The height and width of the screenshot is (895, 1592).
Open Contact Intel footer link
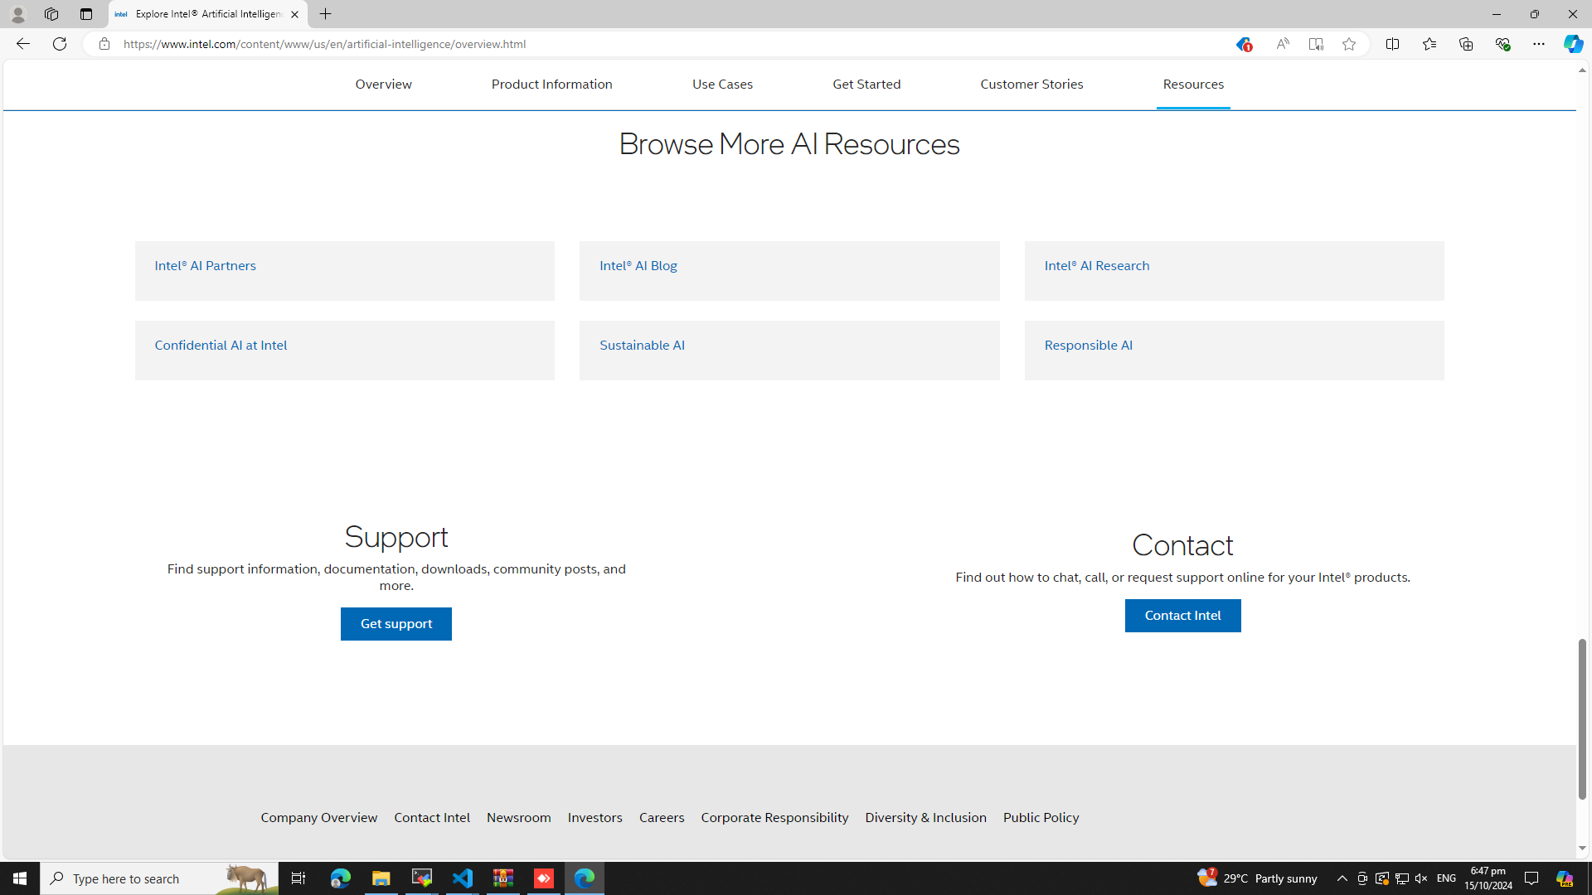coord(432,817)
